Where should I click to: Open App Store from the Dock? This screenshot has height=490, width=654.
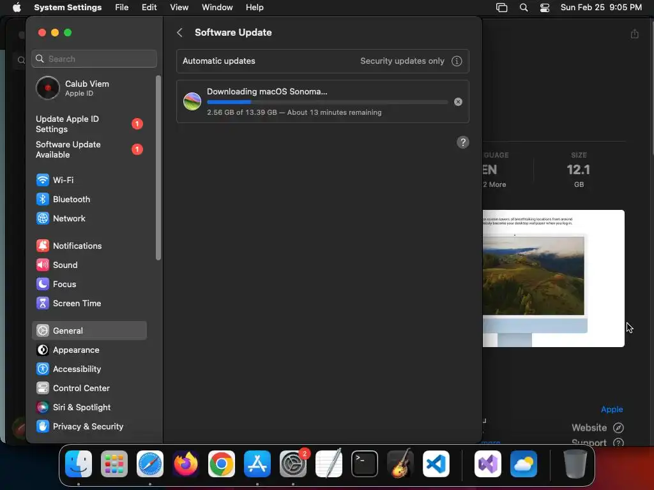click(x=257, y=464)
